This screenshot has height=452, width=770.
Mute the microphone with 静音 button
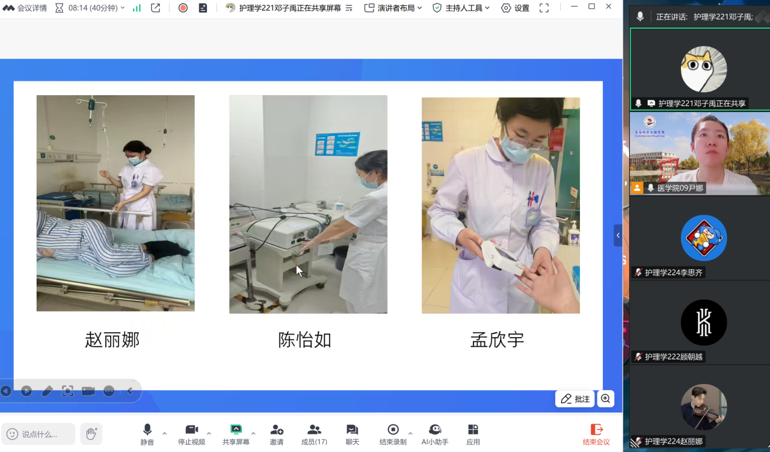point(147,433)
